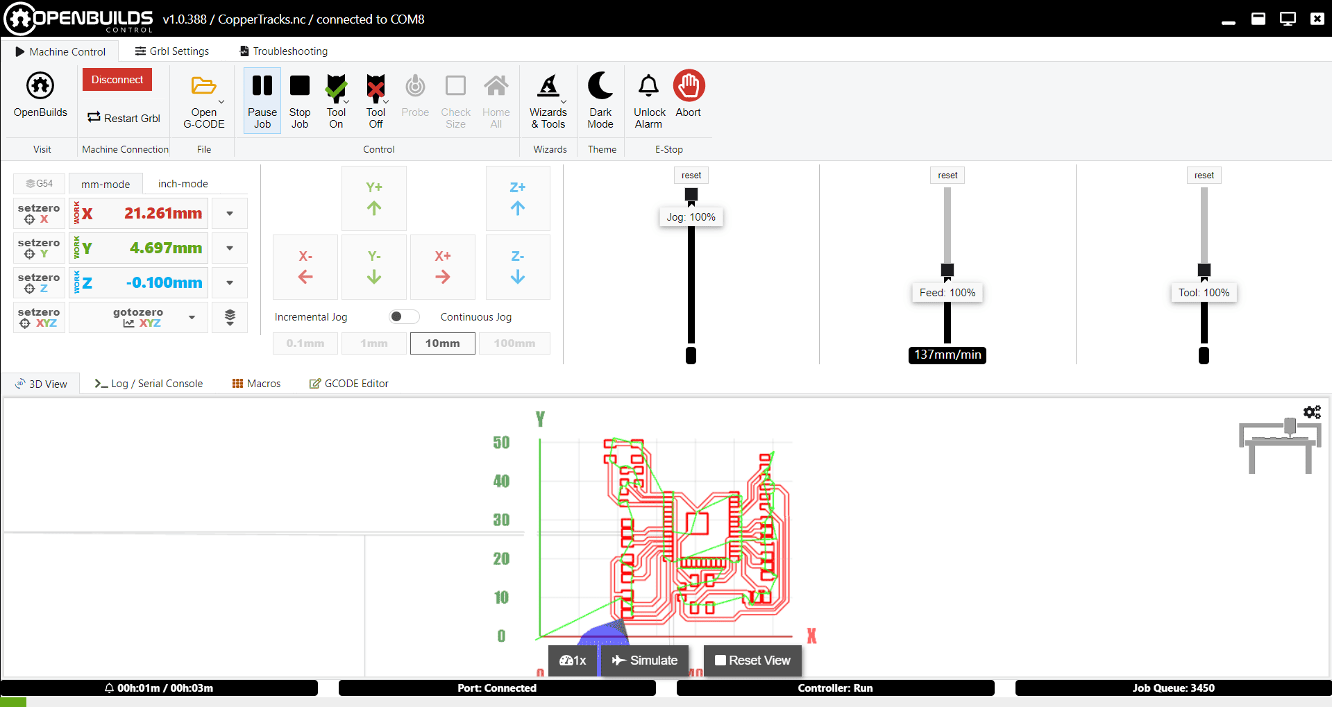Click the 1x simulation speed button

coord(573,661)
